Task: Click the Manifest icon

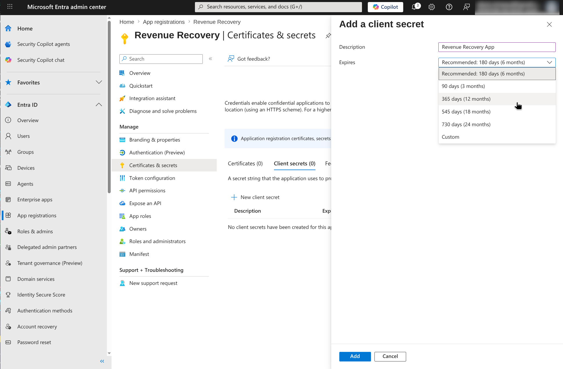Action: (122, 254)
